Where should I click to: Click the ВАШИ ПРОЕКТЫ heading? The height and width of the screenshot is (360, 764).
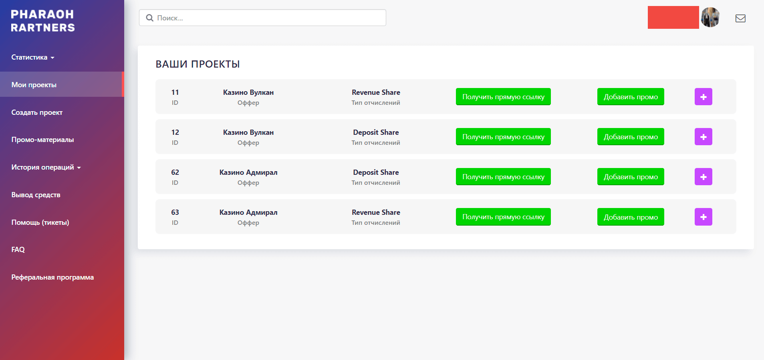[x=198, y=64]
